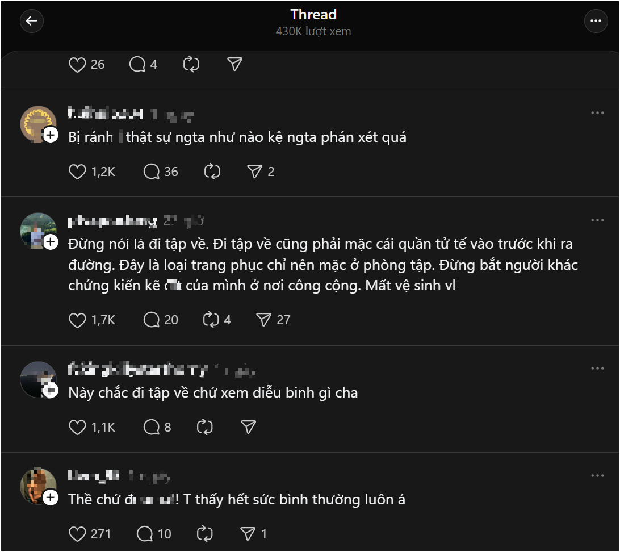Follow the author of "Thề chứ" comment

coord(51,497)
